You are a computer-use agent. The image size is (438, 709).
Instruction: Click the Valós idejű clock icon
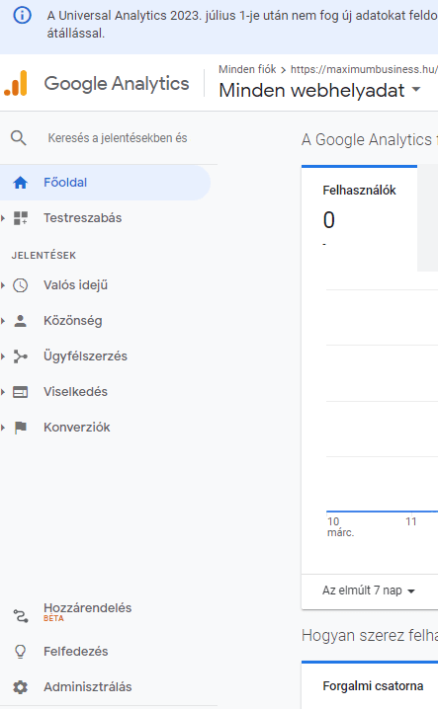(21, 285)
